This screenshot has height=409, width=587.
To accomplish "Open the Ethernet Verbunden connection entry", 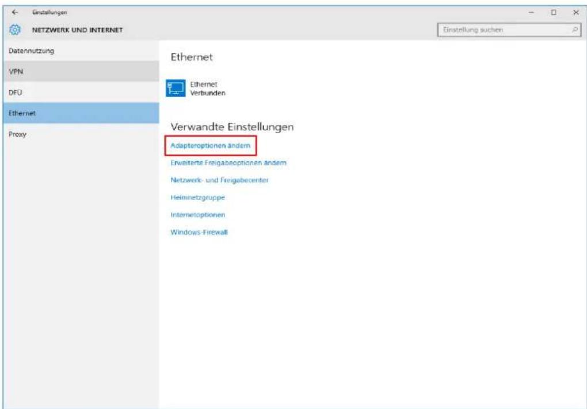I will coord(196,88).
